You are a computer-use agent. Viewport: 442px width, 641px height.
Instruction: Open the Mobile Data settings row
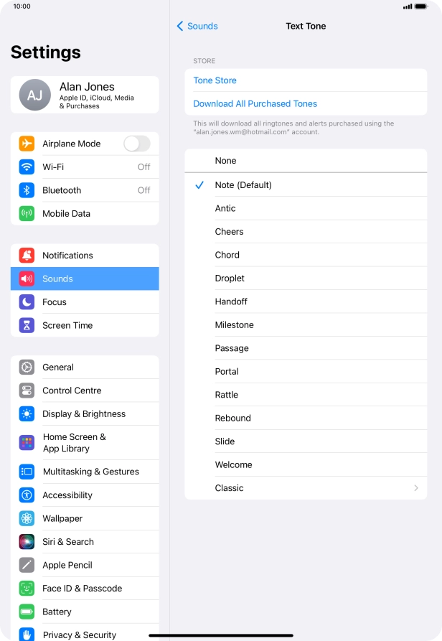(x=85, y=213)
